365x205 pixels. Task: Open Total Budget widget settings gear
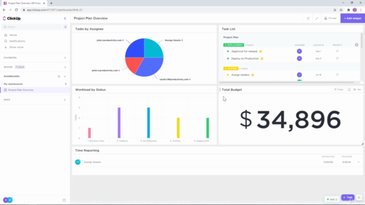pyautogui.click(x=355, y=89)
